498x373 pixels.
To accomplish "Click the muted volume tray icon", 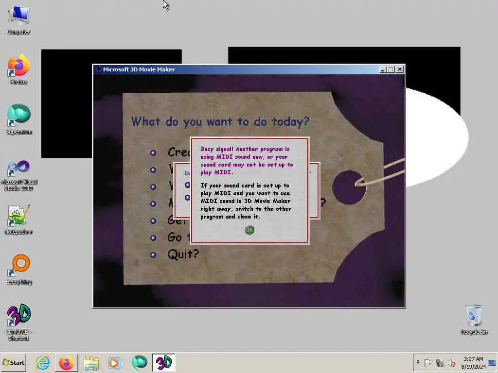I will coord(451,362).
